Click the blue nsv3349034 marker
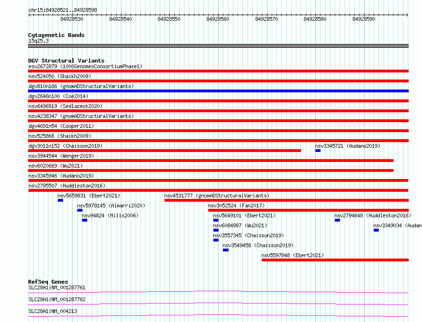Screen dimensions: 422x322 (x=376, y=230)
